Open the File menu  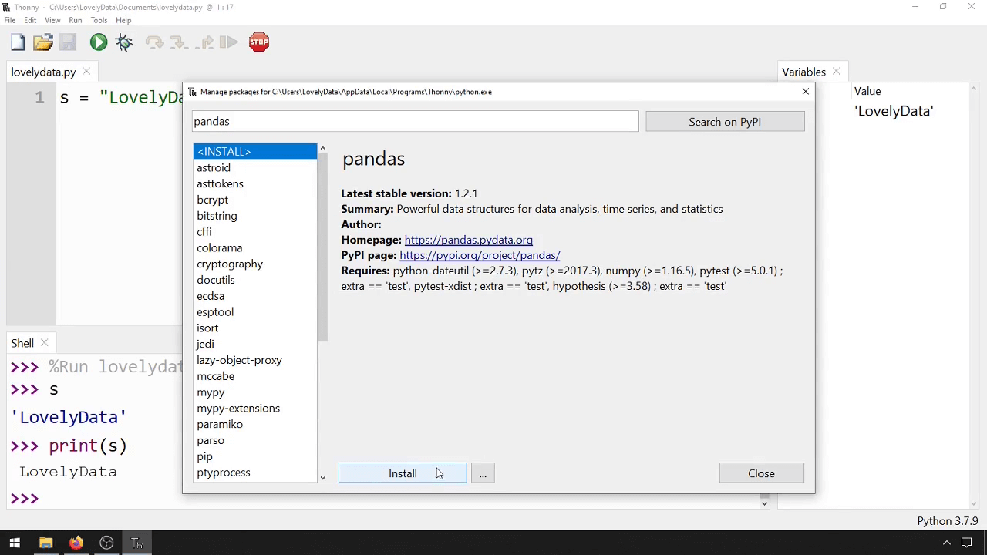click(x=10, y=20)
